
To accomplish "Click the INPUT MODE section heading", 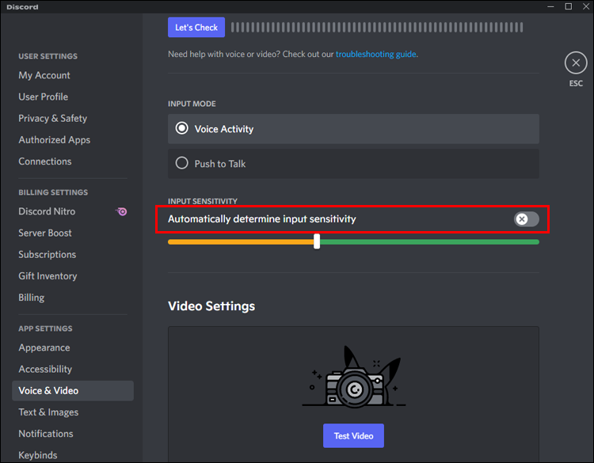I will [192, 104].
